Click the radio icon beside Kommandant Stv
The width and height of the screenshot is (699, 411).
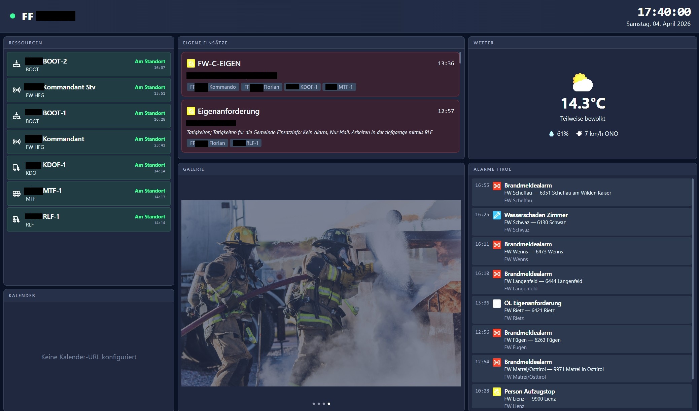pyautogui.click(x=16, y=90)
